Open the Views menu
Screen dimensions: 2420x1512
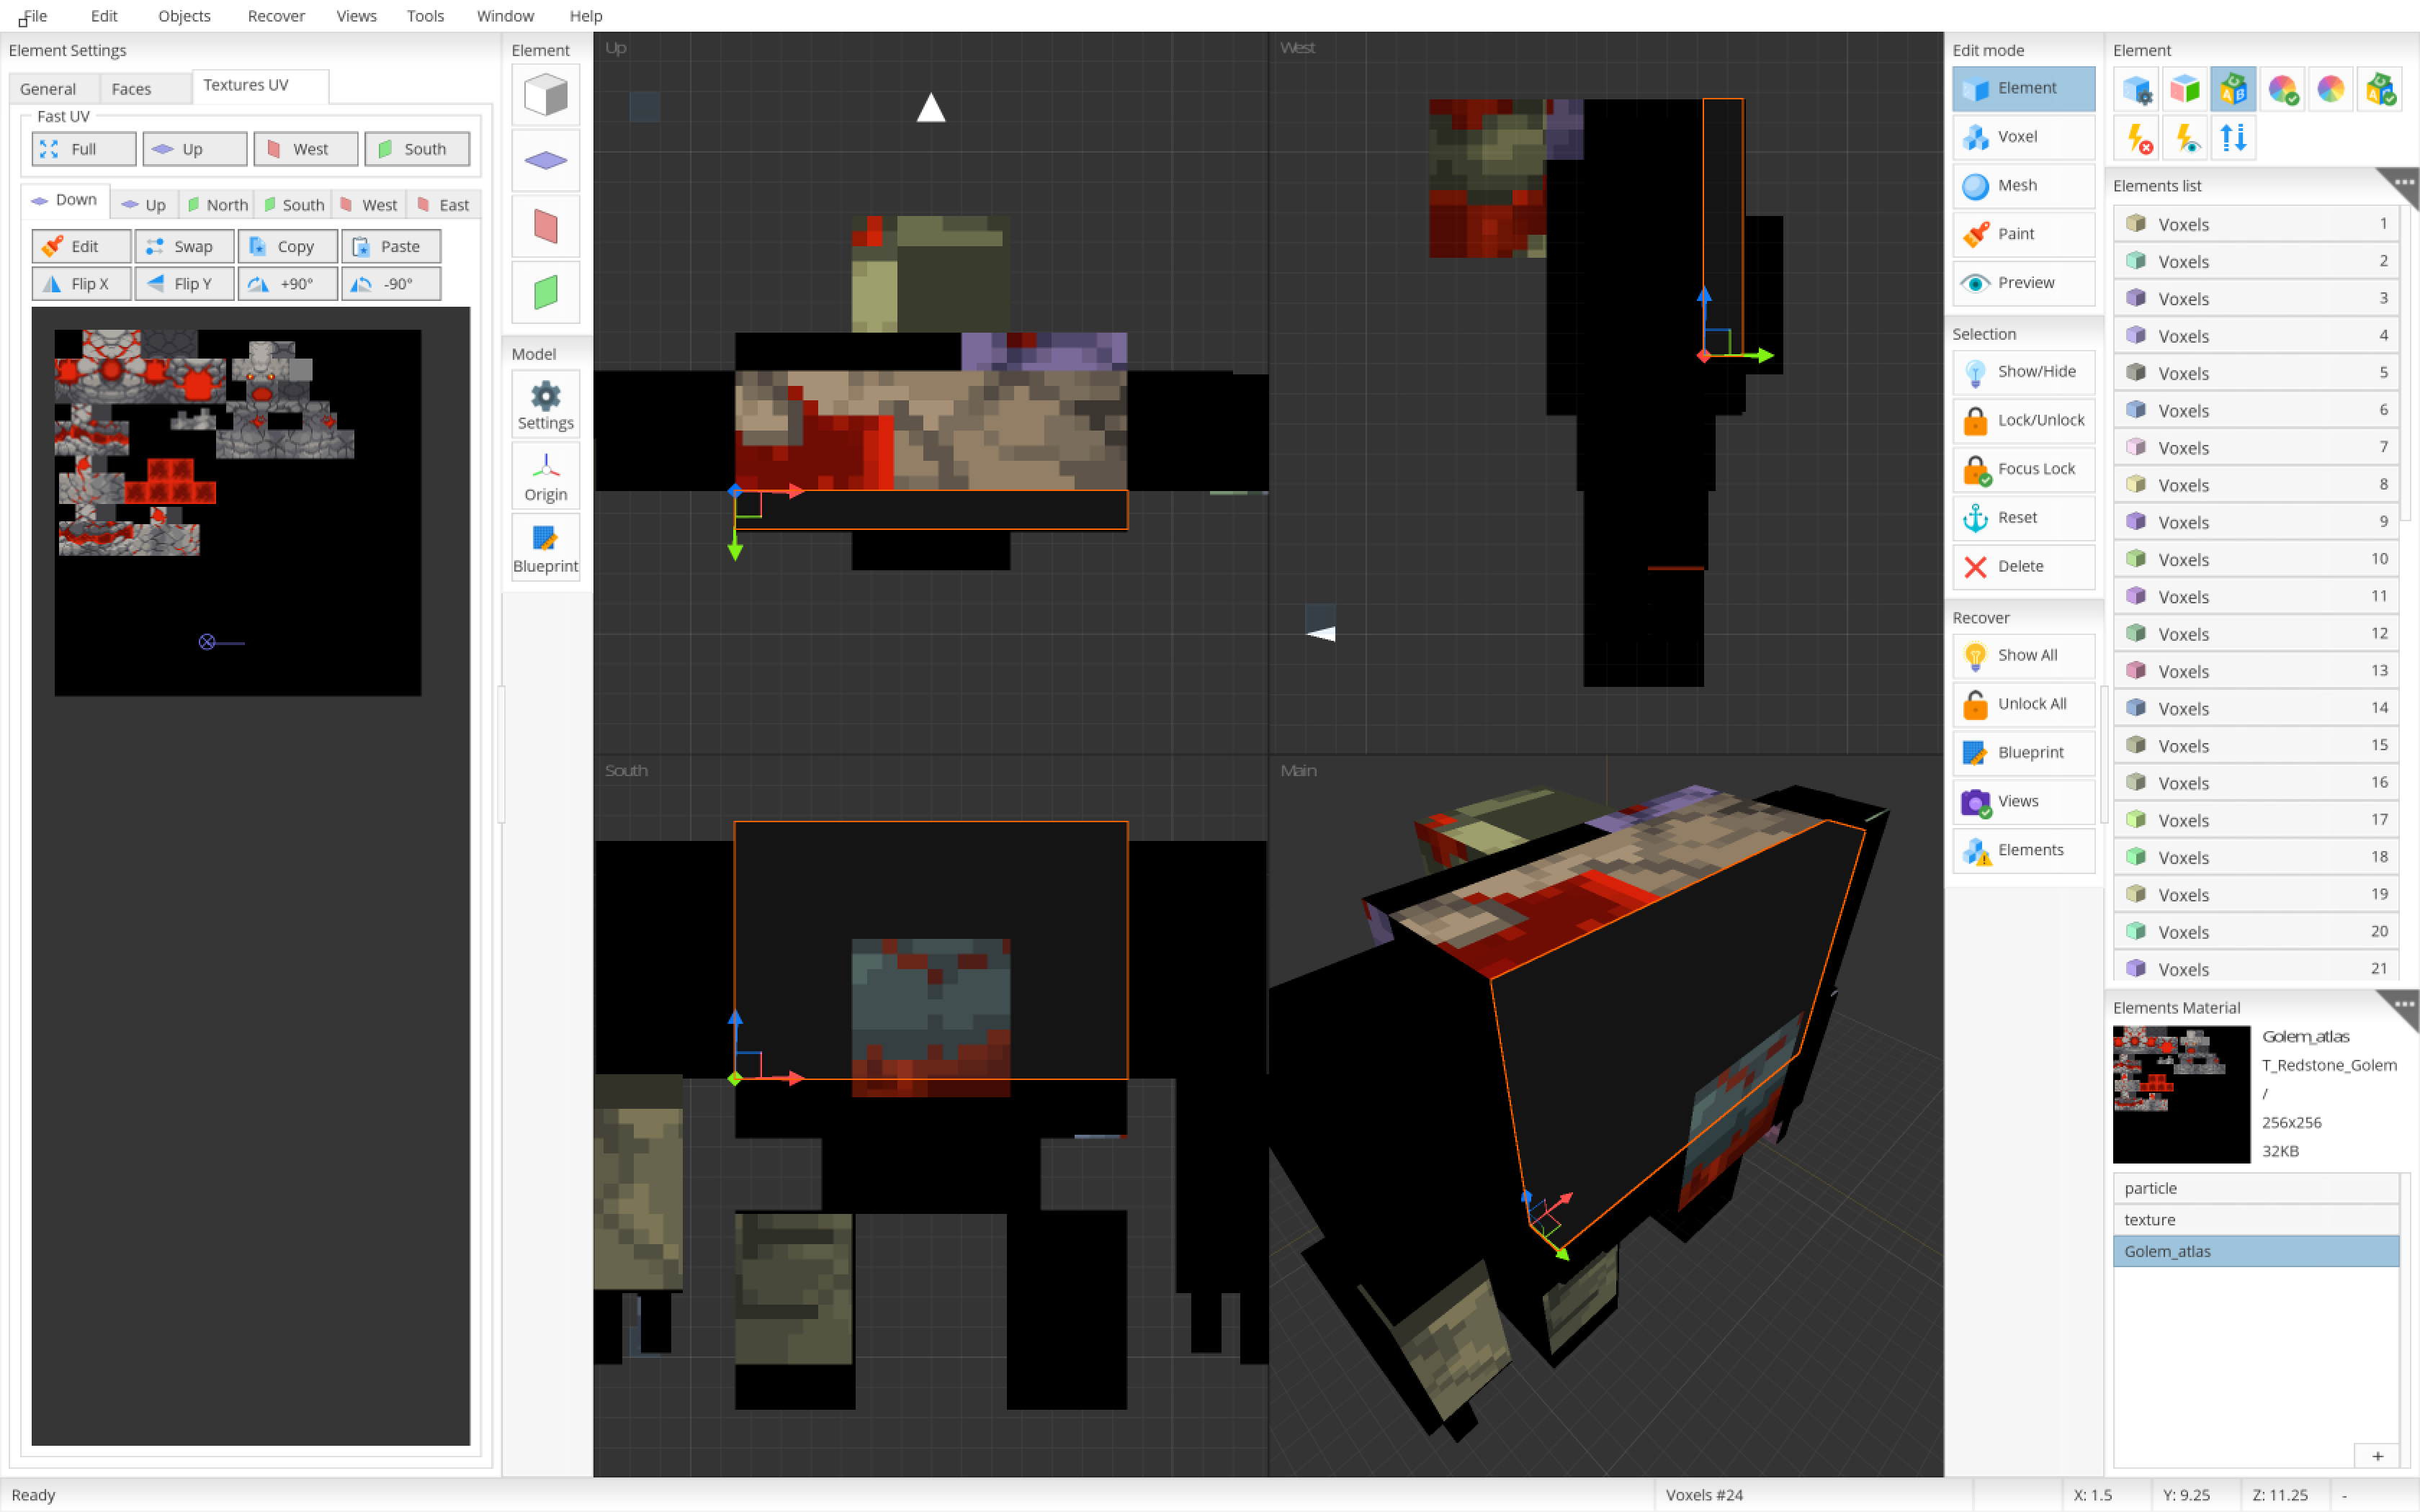tap(356, 16)
